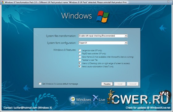
Task: Close the Transformation Pack window
Action: (x=168, y=2)
